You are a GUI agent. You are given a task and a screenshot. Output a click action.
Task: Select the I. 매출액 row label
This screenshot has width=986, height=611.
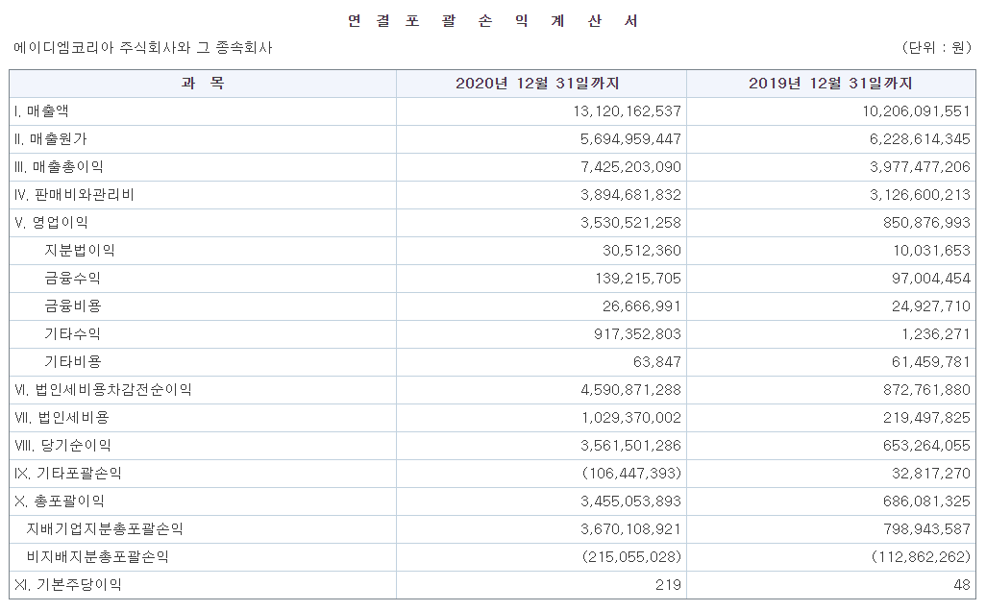[x=41, y=111]
